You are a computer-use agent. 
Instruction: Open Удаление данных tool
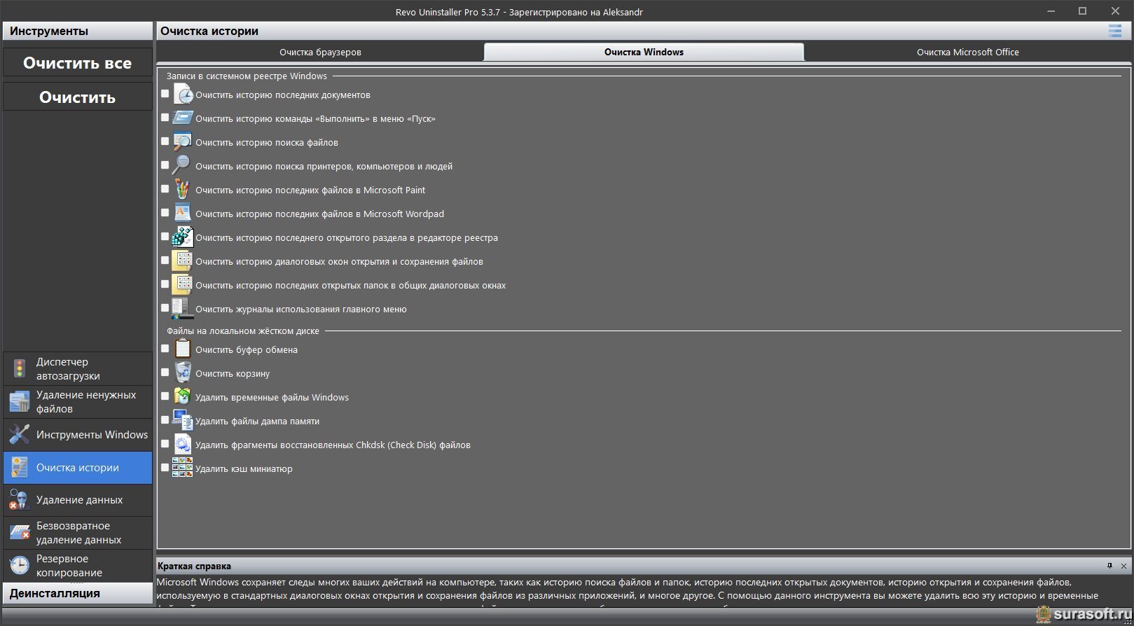[78, 500]
